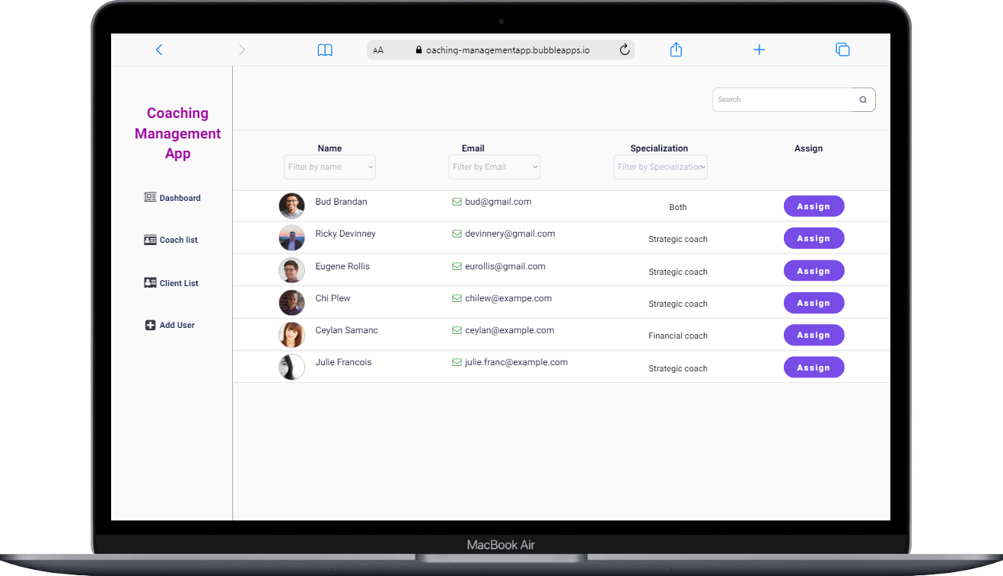The height and width of the screenshot is (576, 1003).
Task: Click the browser back arrow icon
Action: point(159,49)
